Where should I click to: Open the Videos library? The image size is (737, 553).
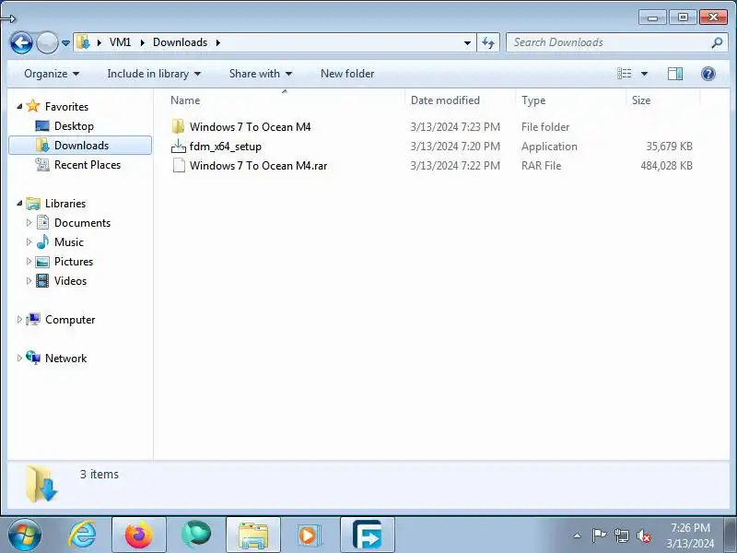coord(70,281)
